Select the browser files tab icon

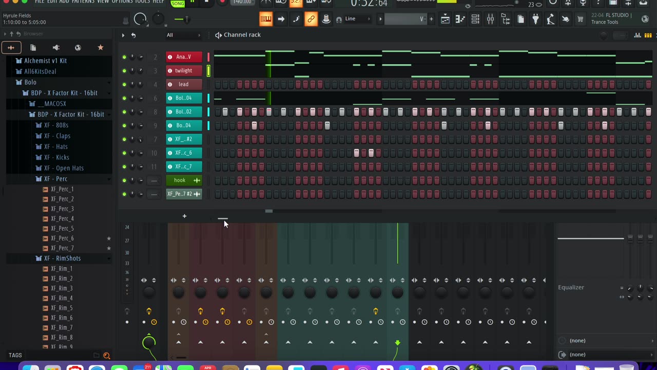tap(33, 47)
